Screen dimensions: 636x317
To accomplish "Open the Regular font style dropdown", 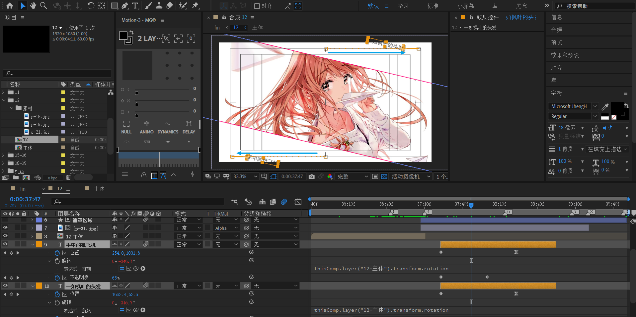I will 573,116.
